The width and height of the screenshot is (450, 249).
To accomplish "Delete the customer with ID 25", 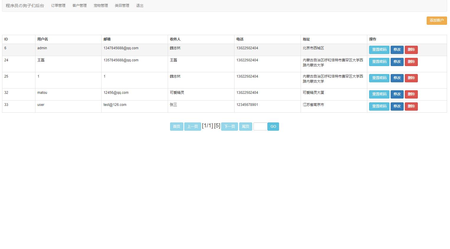I will point(411,78).
